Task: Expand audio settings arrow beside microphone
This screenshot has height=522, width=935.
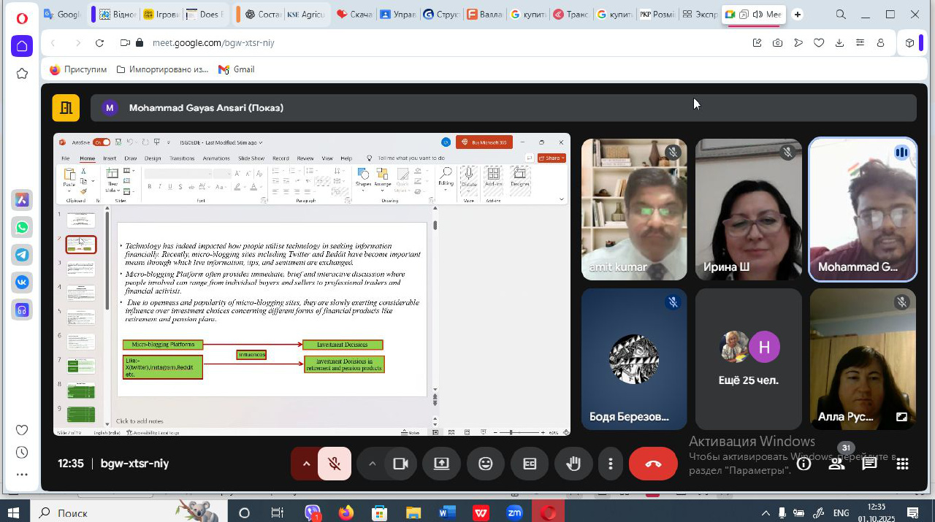Action: (306, 464)
